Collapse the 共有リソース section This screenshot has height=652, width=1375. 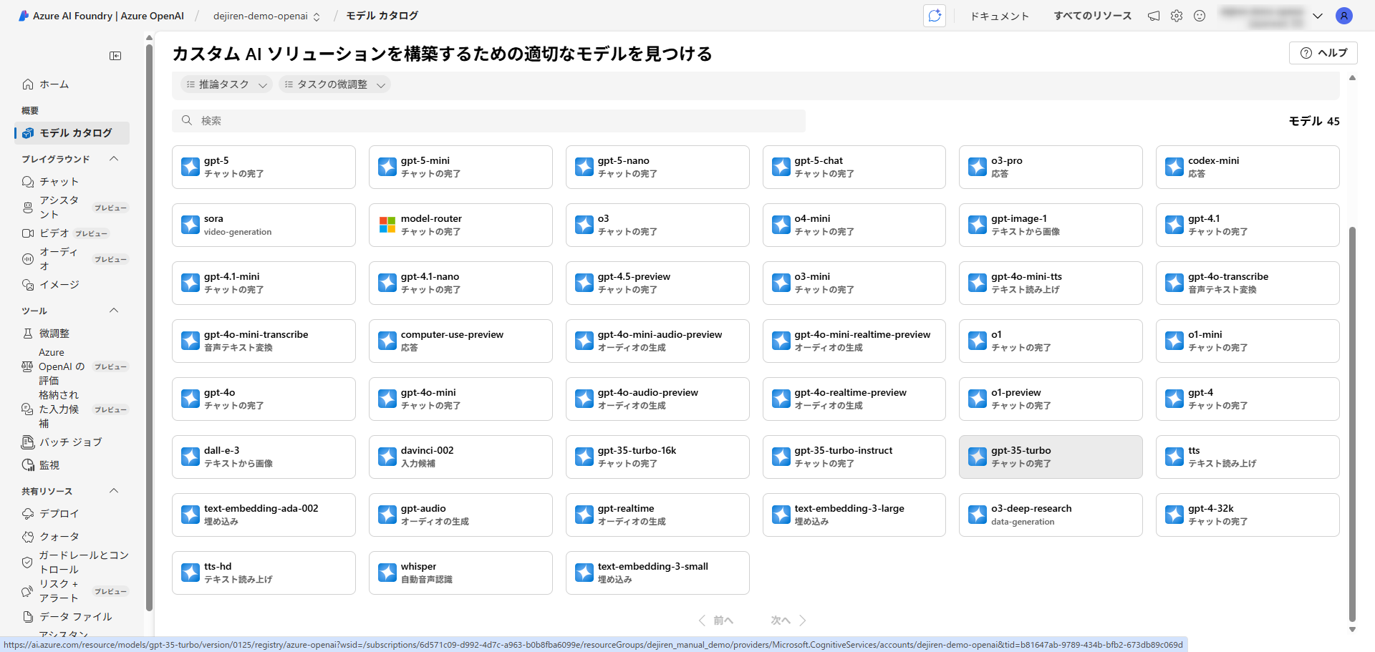click(x=114, y=491)
